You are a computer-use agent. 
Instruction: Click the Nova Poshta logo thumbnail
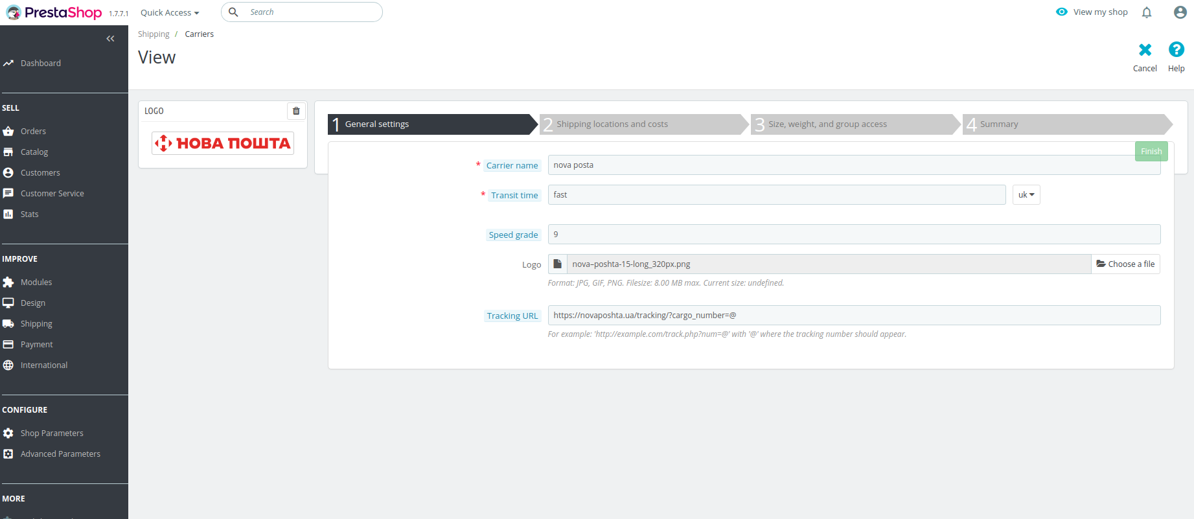tap(223, 143)
